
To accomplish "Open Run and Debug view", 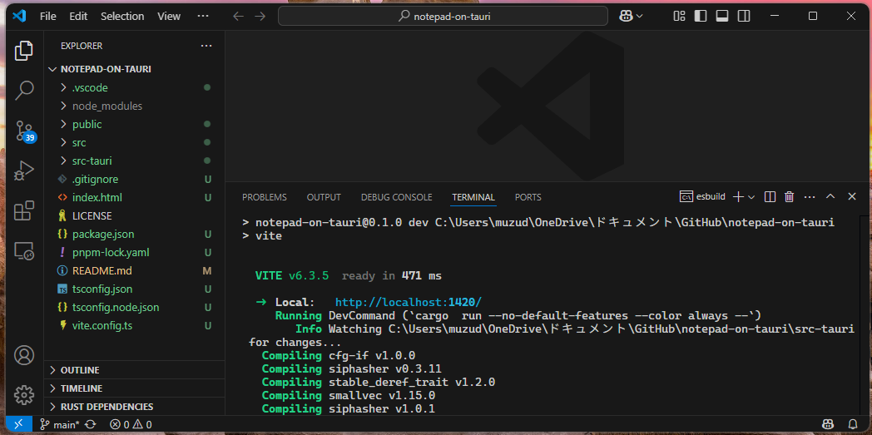I will point(24,171).
